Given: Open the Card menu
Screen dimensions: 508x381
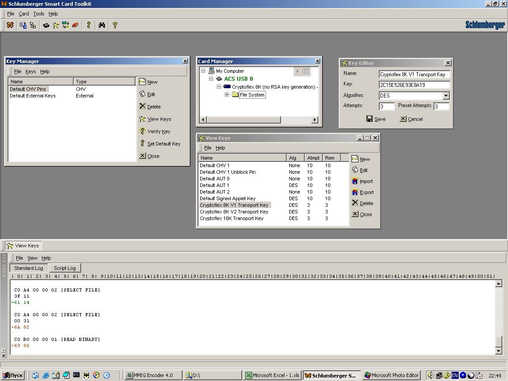Looking at the screenshot, I should click(24, 14).
